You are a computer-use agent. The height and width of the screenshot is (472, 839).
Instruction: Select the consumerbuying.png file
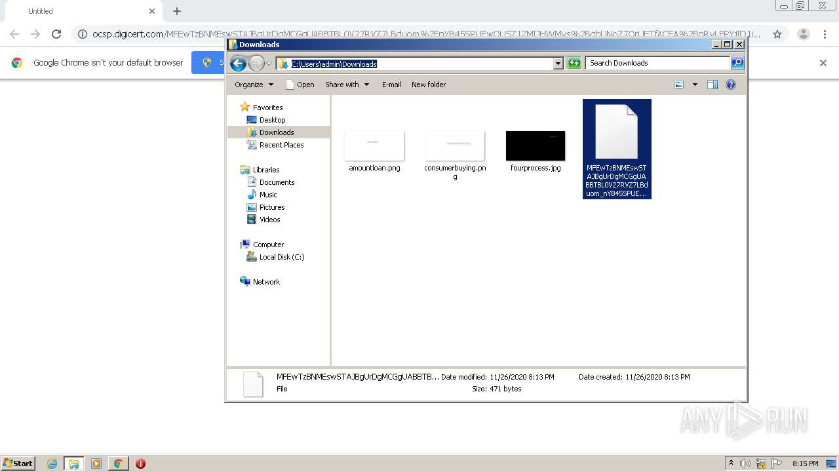coord(455,154)
